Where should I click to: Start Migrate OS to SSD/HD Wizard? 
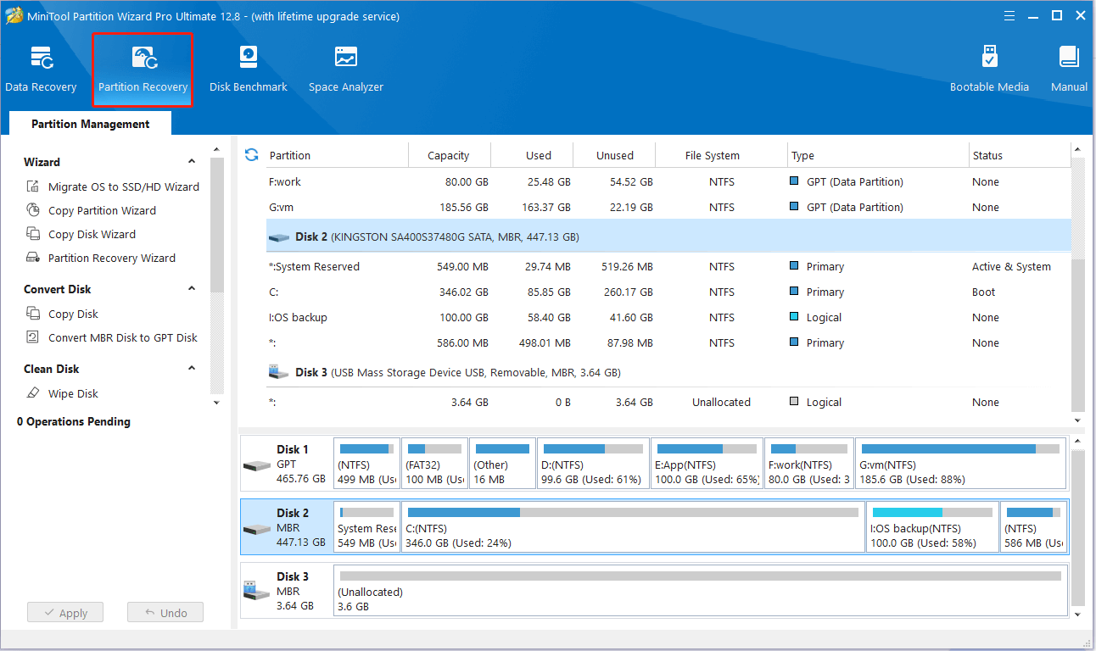(113, 186)
